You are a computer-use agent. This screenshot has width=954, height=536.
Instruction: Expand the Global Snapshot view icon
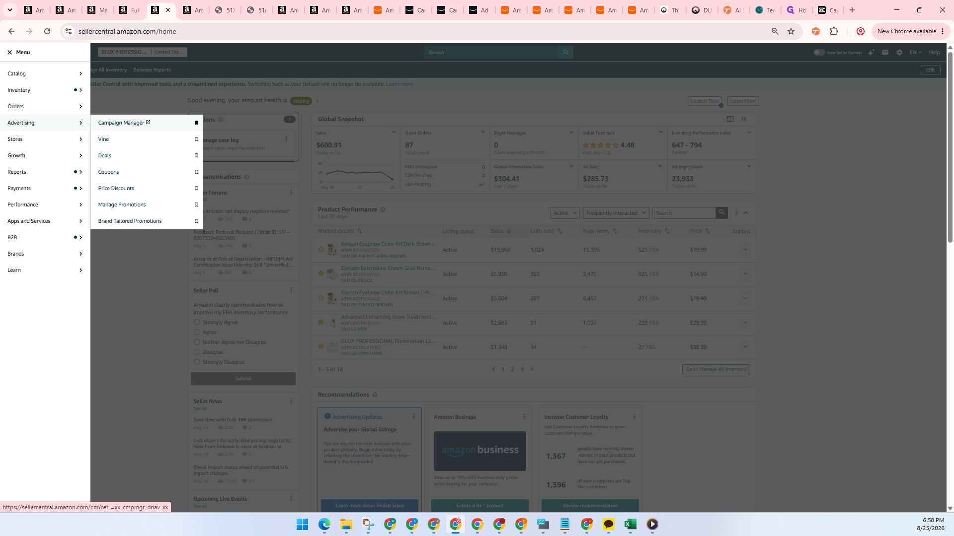point(730,119)
